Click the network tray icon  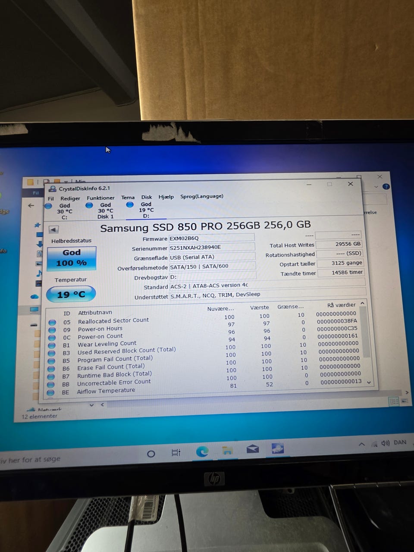coord(374,444)
